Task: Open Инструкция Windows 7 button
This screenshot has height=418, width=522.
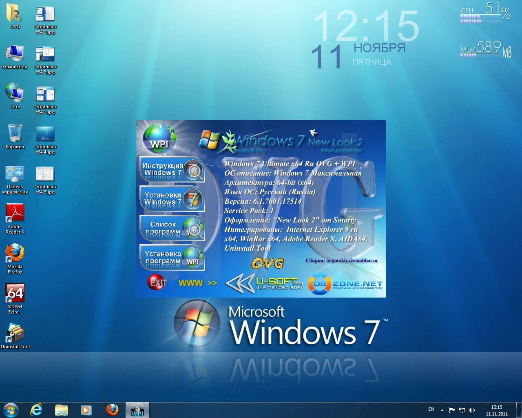Action: click(172, 169)
